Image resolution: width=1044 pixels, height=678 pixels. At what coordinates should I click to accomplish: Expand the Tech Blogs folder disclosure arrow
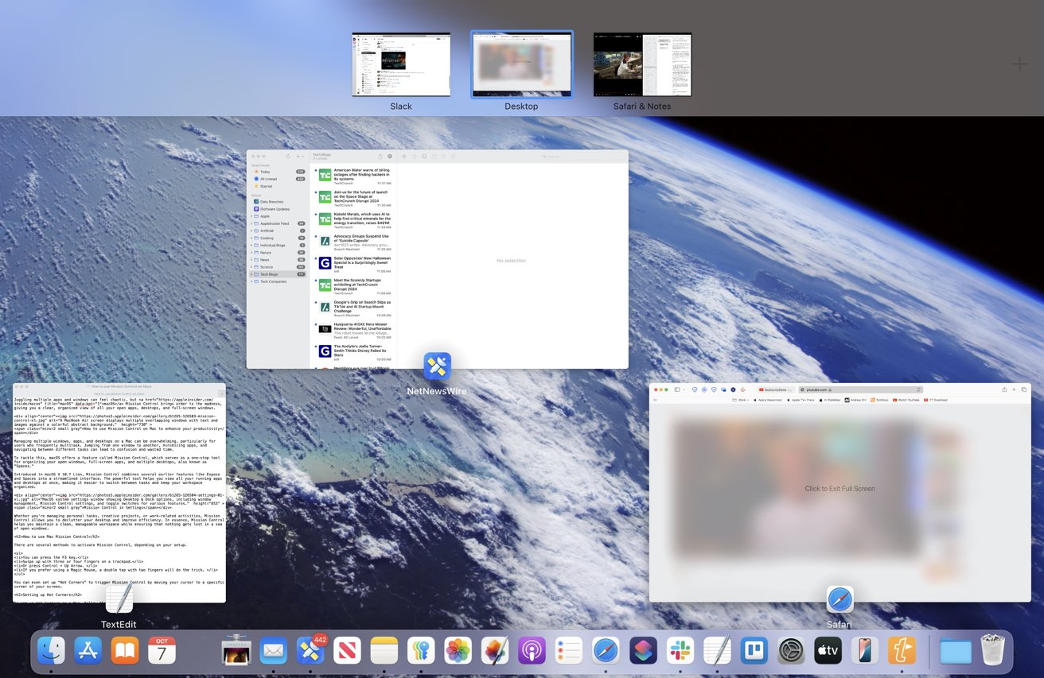[252, 274]
